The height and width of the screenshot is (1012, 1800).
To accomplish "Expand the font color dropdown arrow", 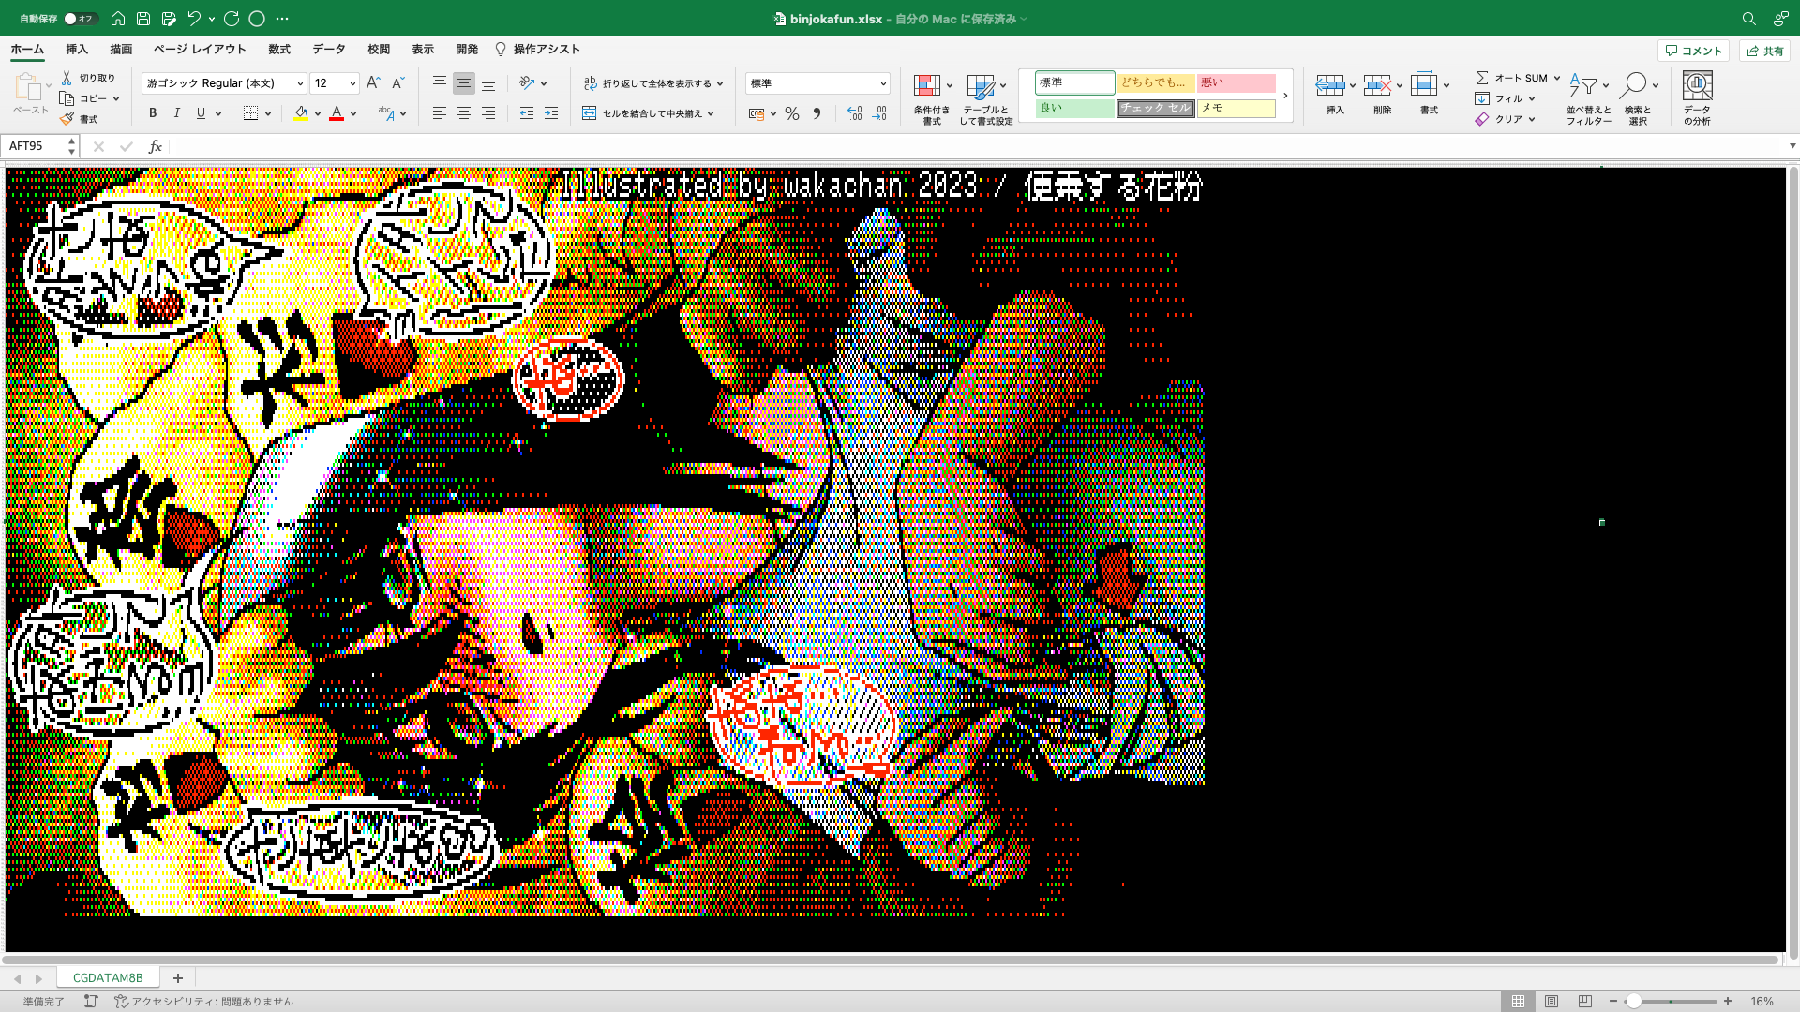I will tap(353, 113).
